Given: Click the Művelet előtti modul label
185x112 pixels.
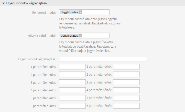Looking at the screenshot, I should click(x=42, y=36).
